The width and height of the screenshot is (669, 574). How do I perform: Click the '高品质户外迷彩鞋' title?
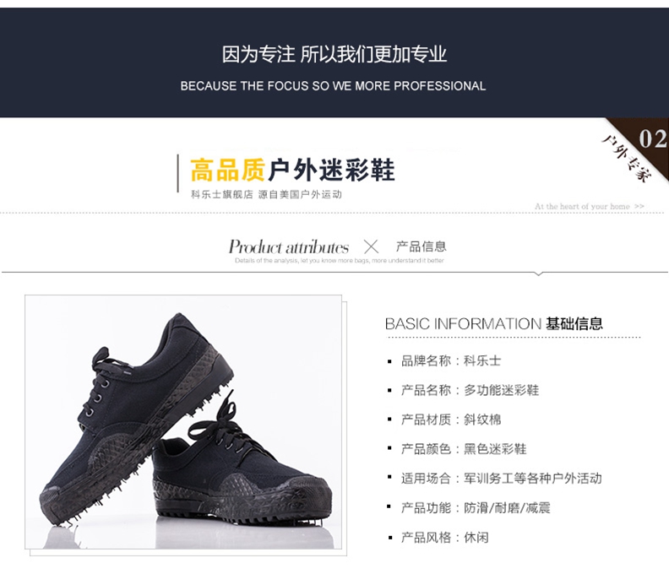click(x=292, y=170)
